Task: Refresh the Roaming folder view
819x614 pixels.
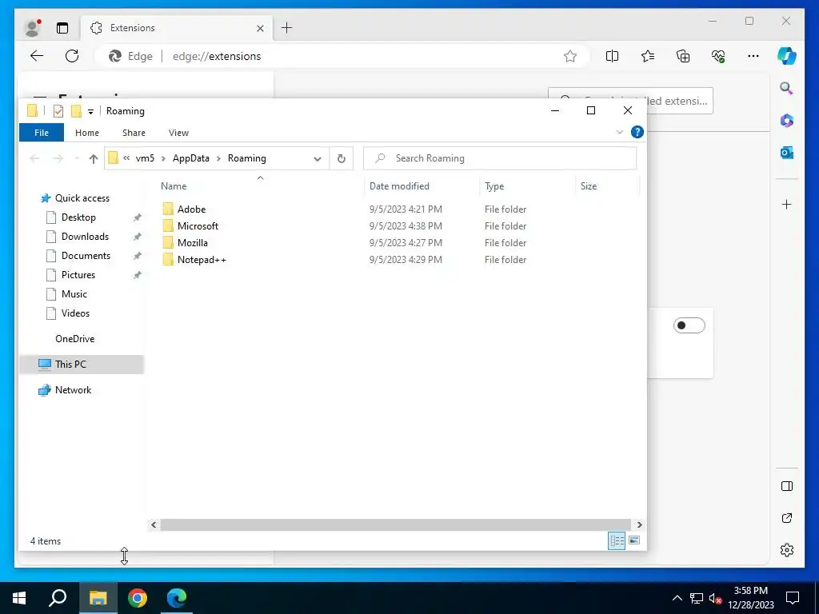Action: (x=341, y=159)
